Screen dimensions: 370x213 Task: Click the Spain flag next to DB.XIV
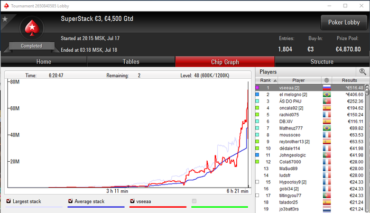pos(327,122)
